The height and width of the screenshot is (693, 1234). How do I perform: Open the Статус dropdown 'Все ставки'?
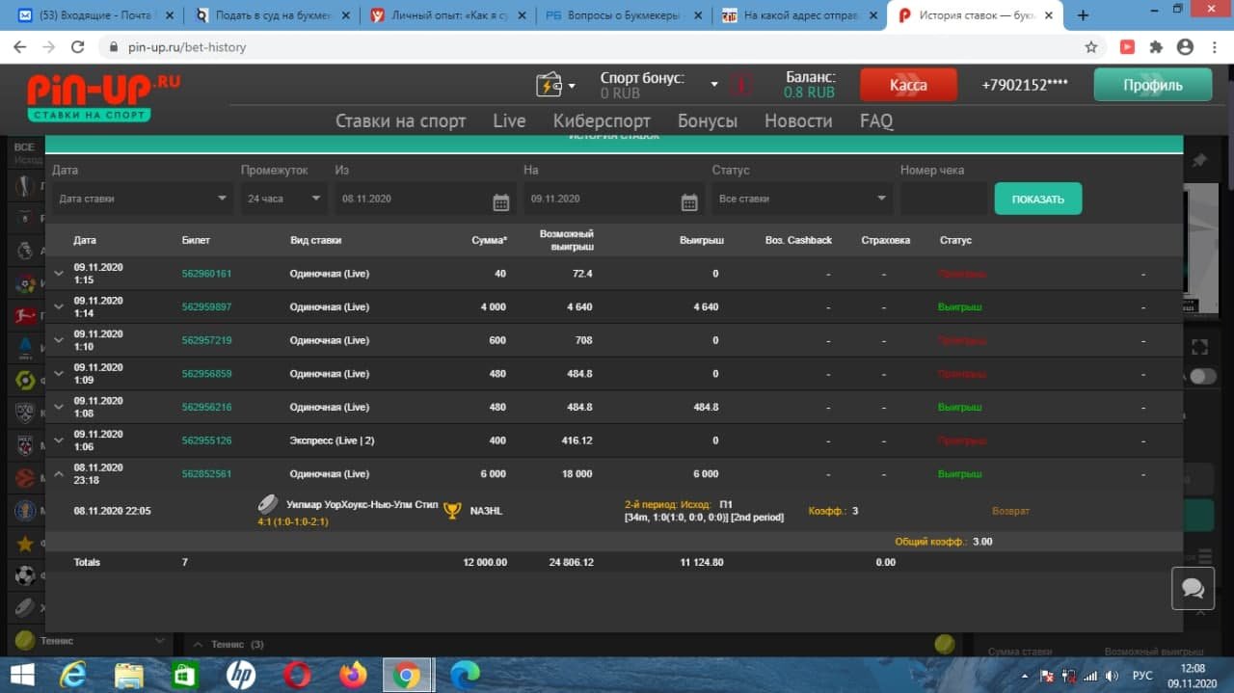(802, 199)
